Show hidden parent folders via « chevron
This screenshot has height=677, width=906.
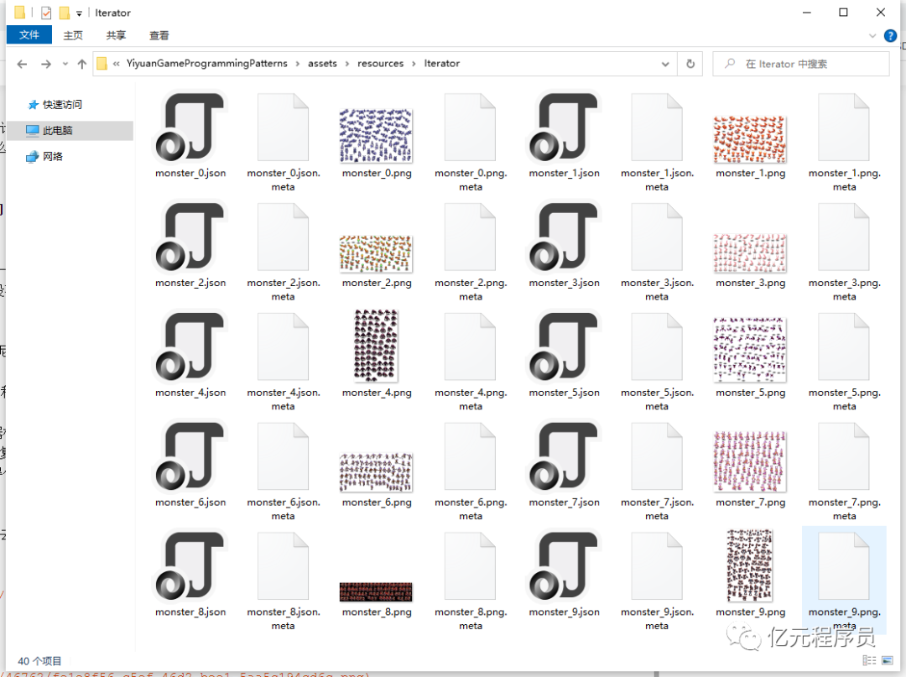[117, 64]
